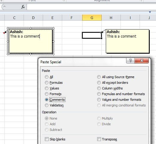Click the pasted comment box near column H
Screen dimensions: 156x144
(128, 41)
